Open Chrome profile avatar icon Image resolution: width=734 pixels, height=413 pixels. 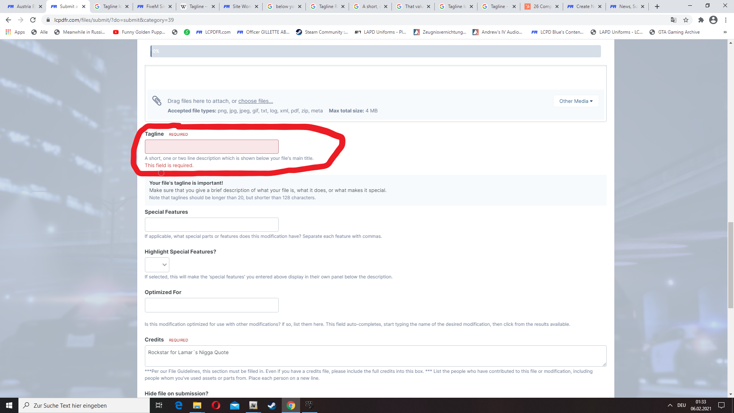[713, 20]
